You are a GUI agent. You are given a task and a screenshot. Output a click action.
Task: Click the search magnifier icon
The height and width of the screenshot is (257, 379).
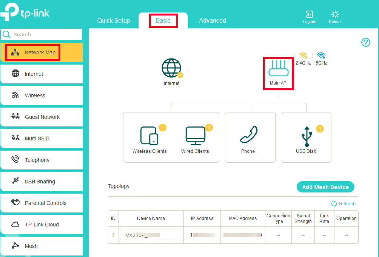(6, 34)
